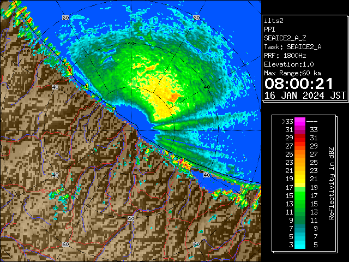
Task: Pick the orange 25–27 dBZ legend swatch
Action: (x=300, y=154)
